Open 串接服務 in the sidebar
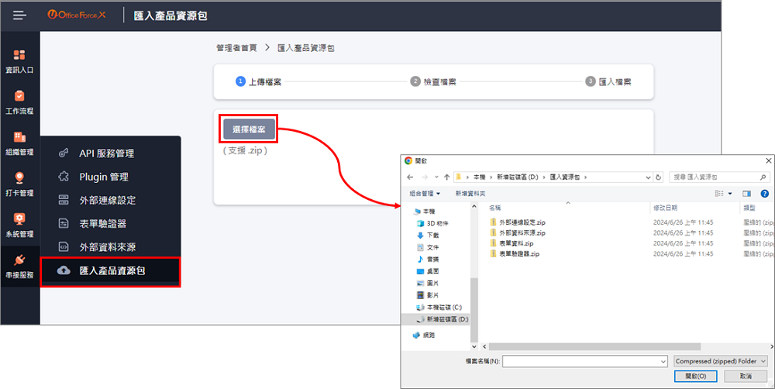The width and height of the screenshot is (775, 389). 20,267
